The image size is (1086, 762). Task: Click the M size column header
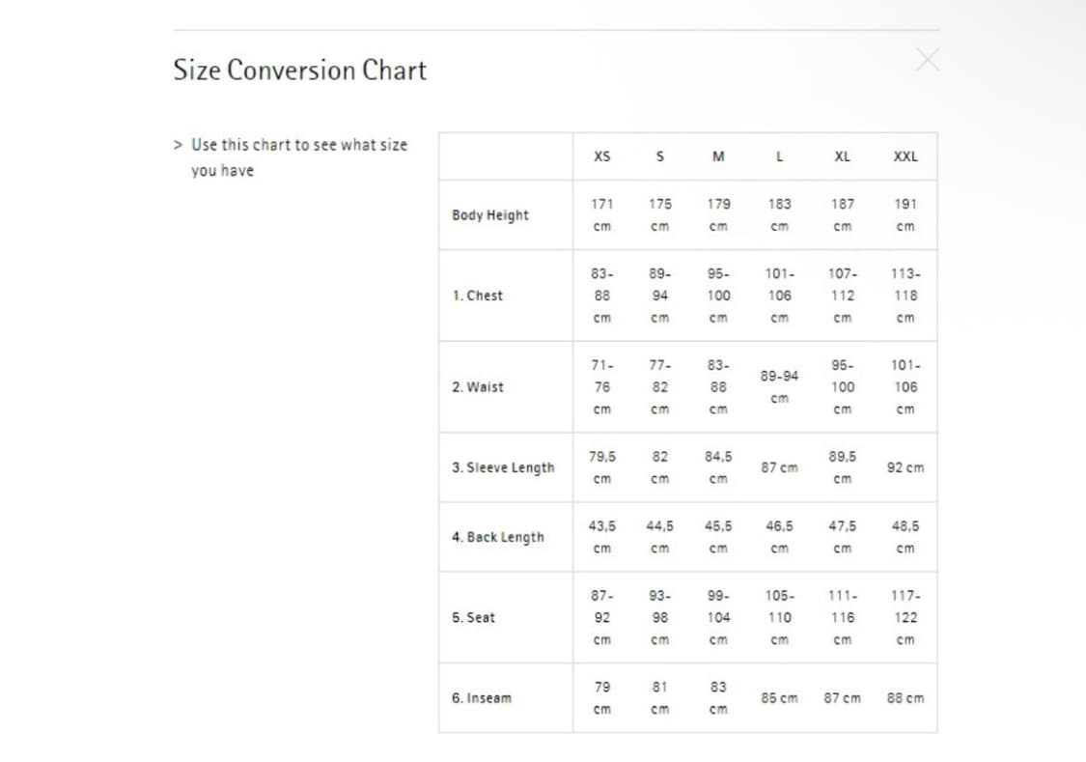point(718,156)
